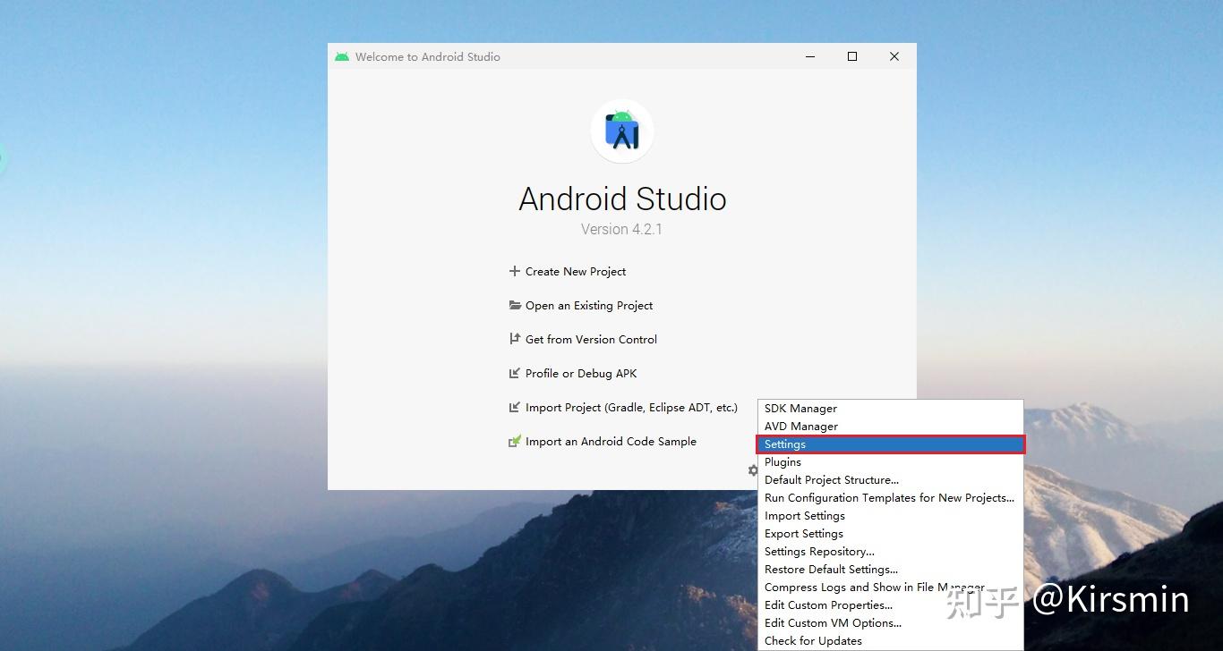Image resolution: width=1223 pixels, height=651 pixels.
Task: Click the Open an Existing Project folder icon
Action: [x=514, y=305]
